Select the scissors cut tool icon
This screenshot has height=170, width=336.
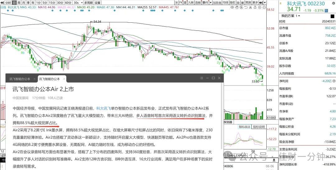click(x=250, y=7)
